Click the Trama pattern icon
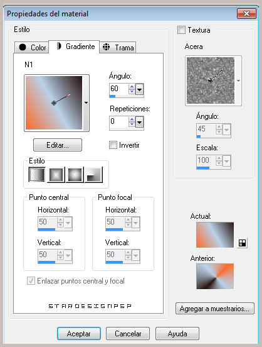262x347 pixels. [107, 47]
